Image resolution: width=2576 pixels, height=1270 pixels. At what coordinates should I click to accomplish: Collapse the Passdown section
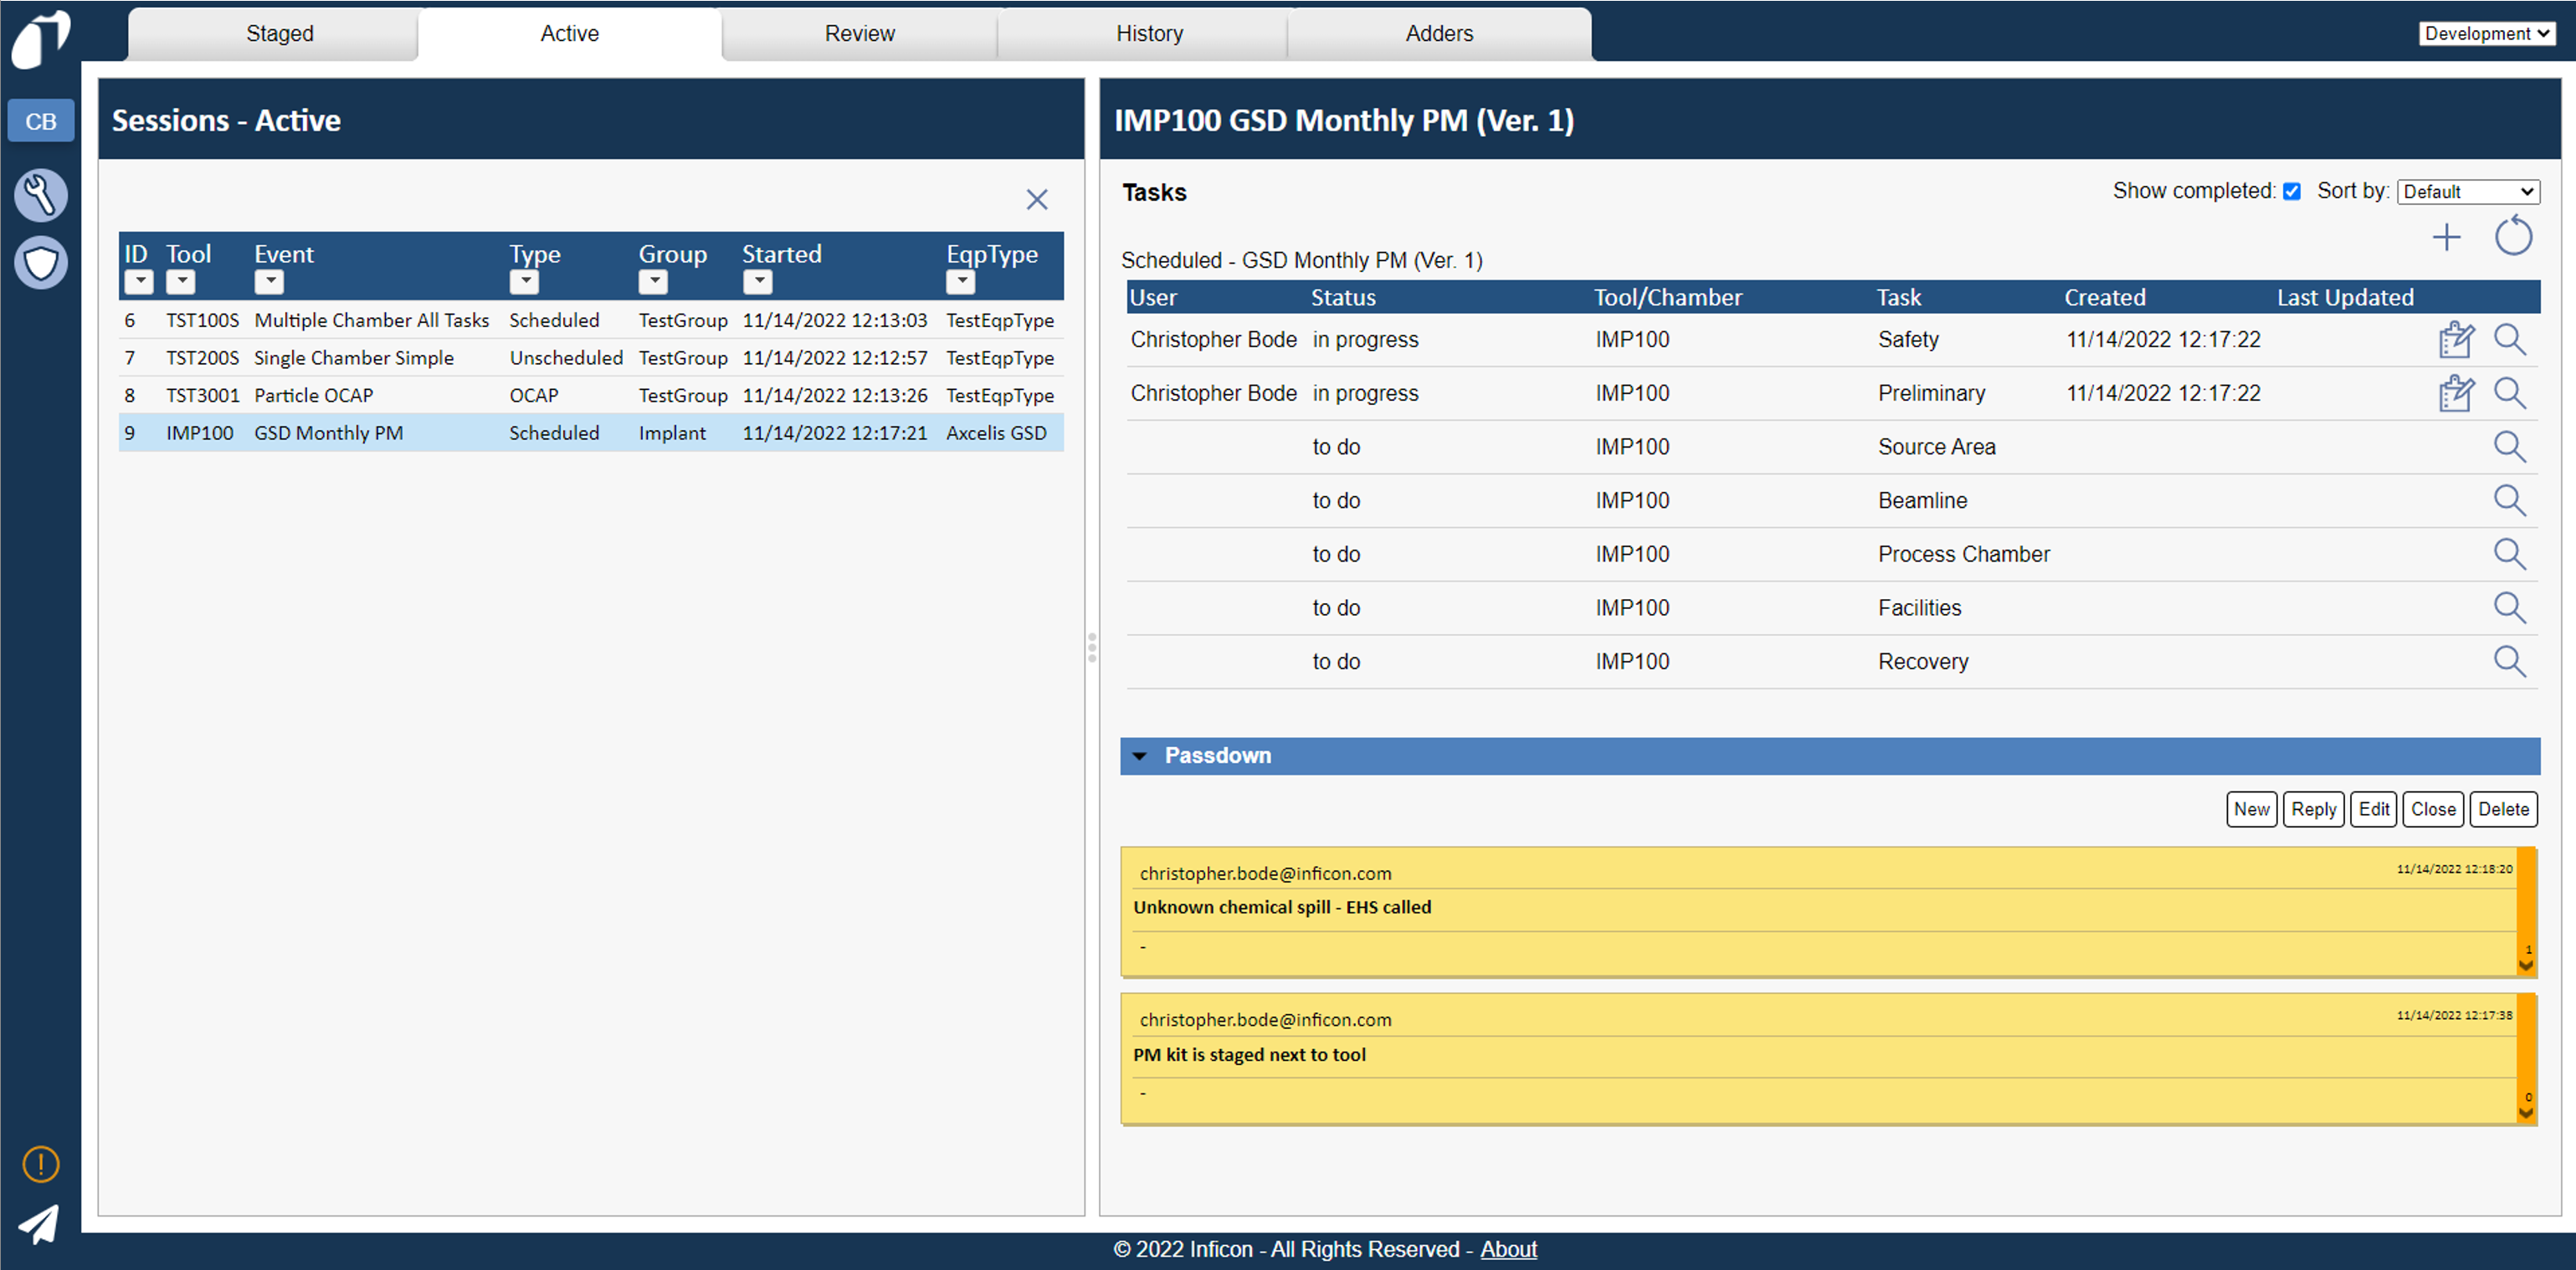(1139, 756)
